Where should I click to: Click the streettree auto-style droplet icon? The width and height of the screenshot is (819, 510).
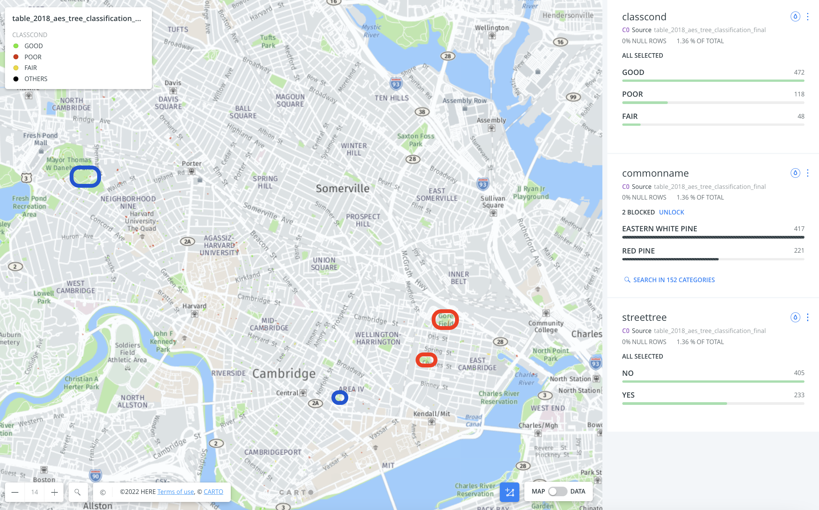(x=795, y=317)
